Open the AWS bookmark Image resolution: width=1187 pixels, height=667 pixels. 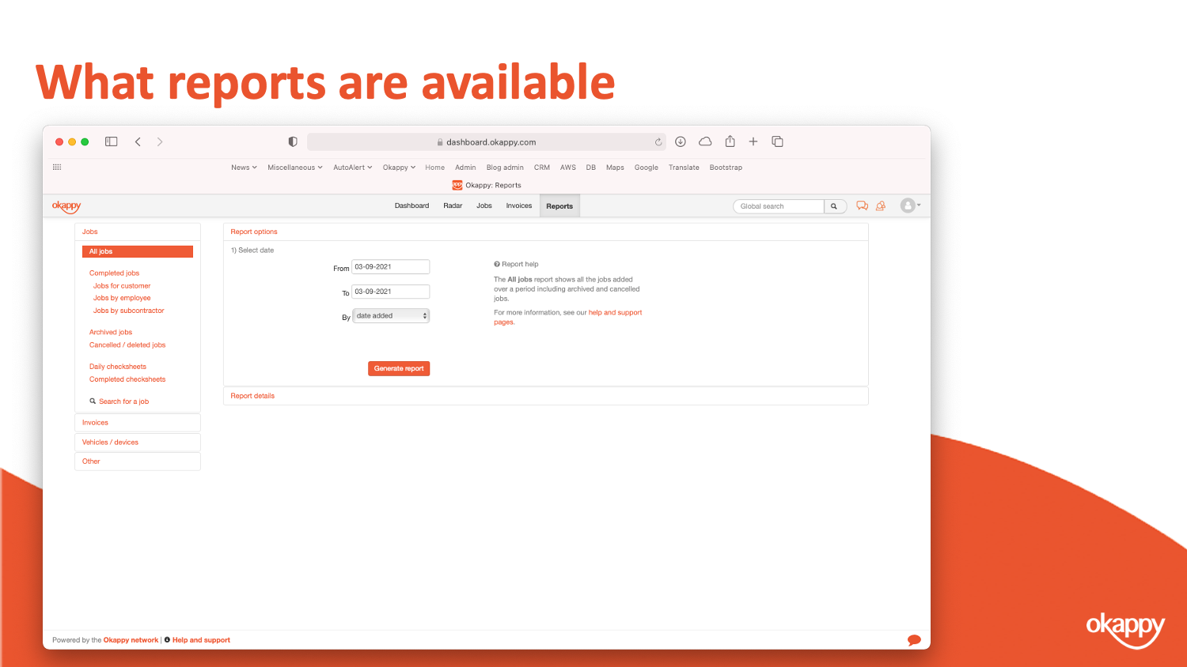click(568, 168)
